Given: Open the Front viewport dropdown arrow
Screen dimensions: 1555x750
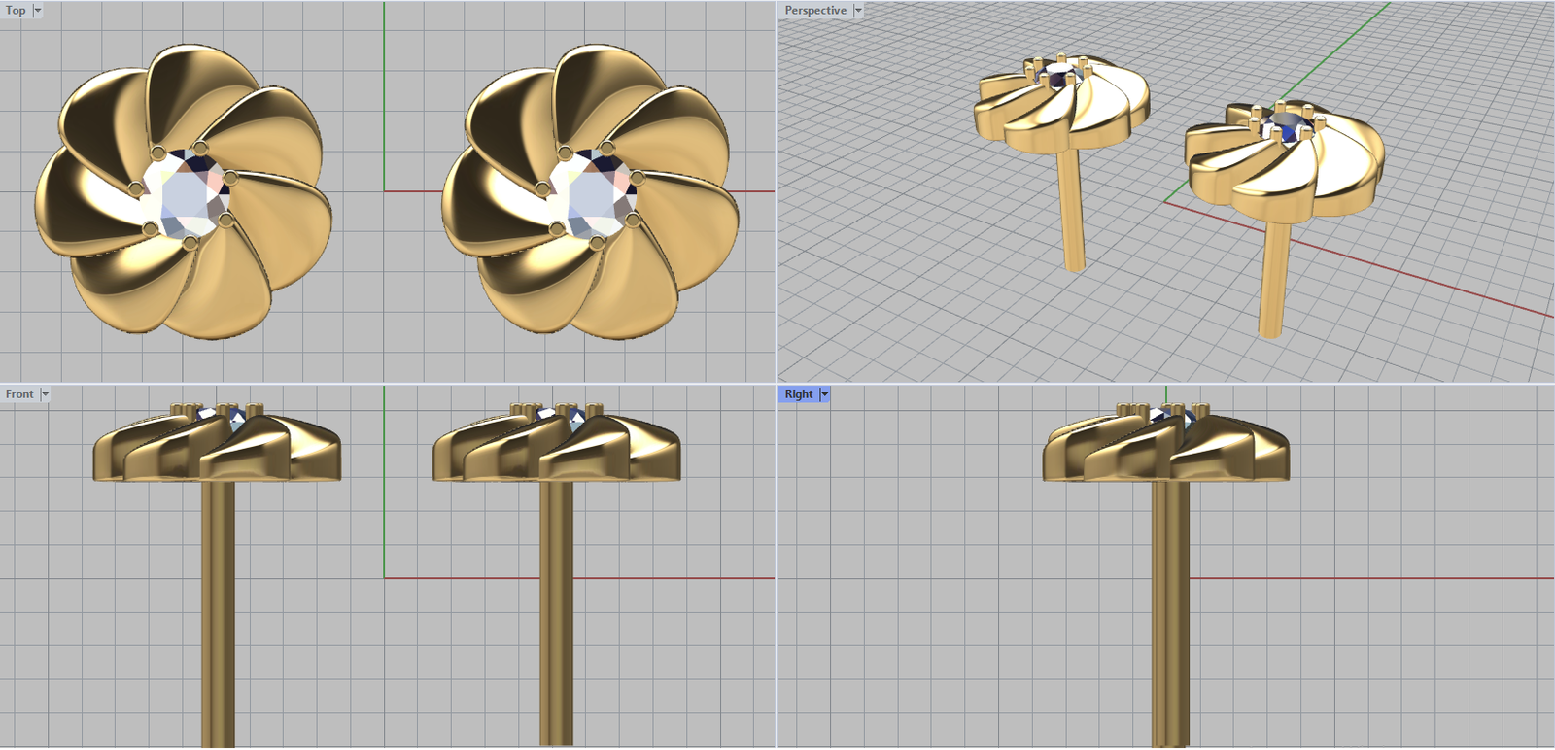Looking at the screenshot, I should (x=45, y=394).
